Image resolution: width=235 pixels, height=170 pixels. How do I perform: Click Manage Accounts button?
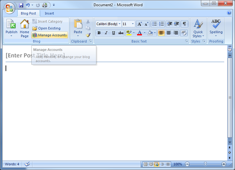[x=50, y=35]
